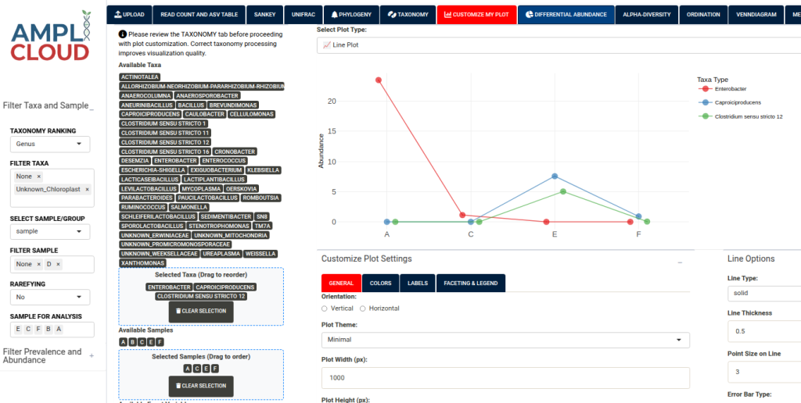The width and height of the screenshot is (801, 403).
Task: Remove sample D from Filter Sample
Action: coord(58,265)
